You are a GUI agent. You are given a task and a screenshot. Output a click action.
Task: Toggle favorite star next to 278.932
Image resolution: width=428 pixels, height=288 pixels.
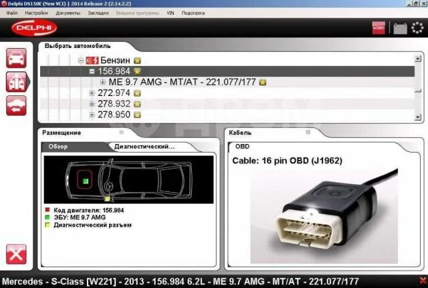click(137, 104)
